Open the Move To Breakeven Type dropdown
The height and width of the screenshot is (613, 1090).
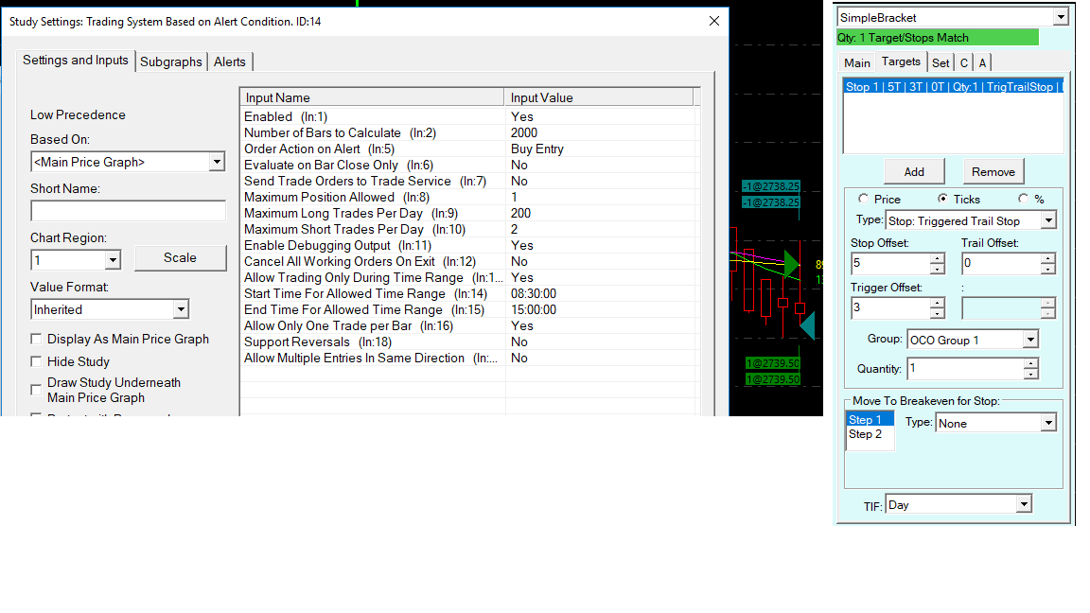pyautogui.click(x=1048, y=423)
